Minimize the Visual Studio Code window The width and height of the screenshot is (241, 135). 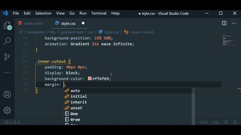[x=207, y=13]
